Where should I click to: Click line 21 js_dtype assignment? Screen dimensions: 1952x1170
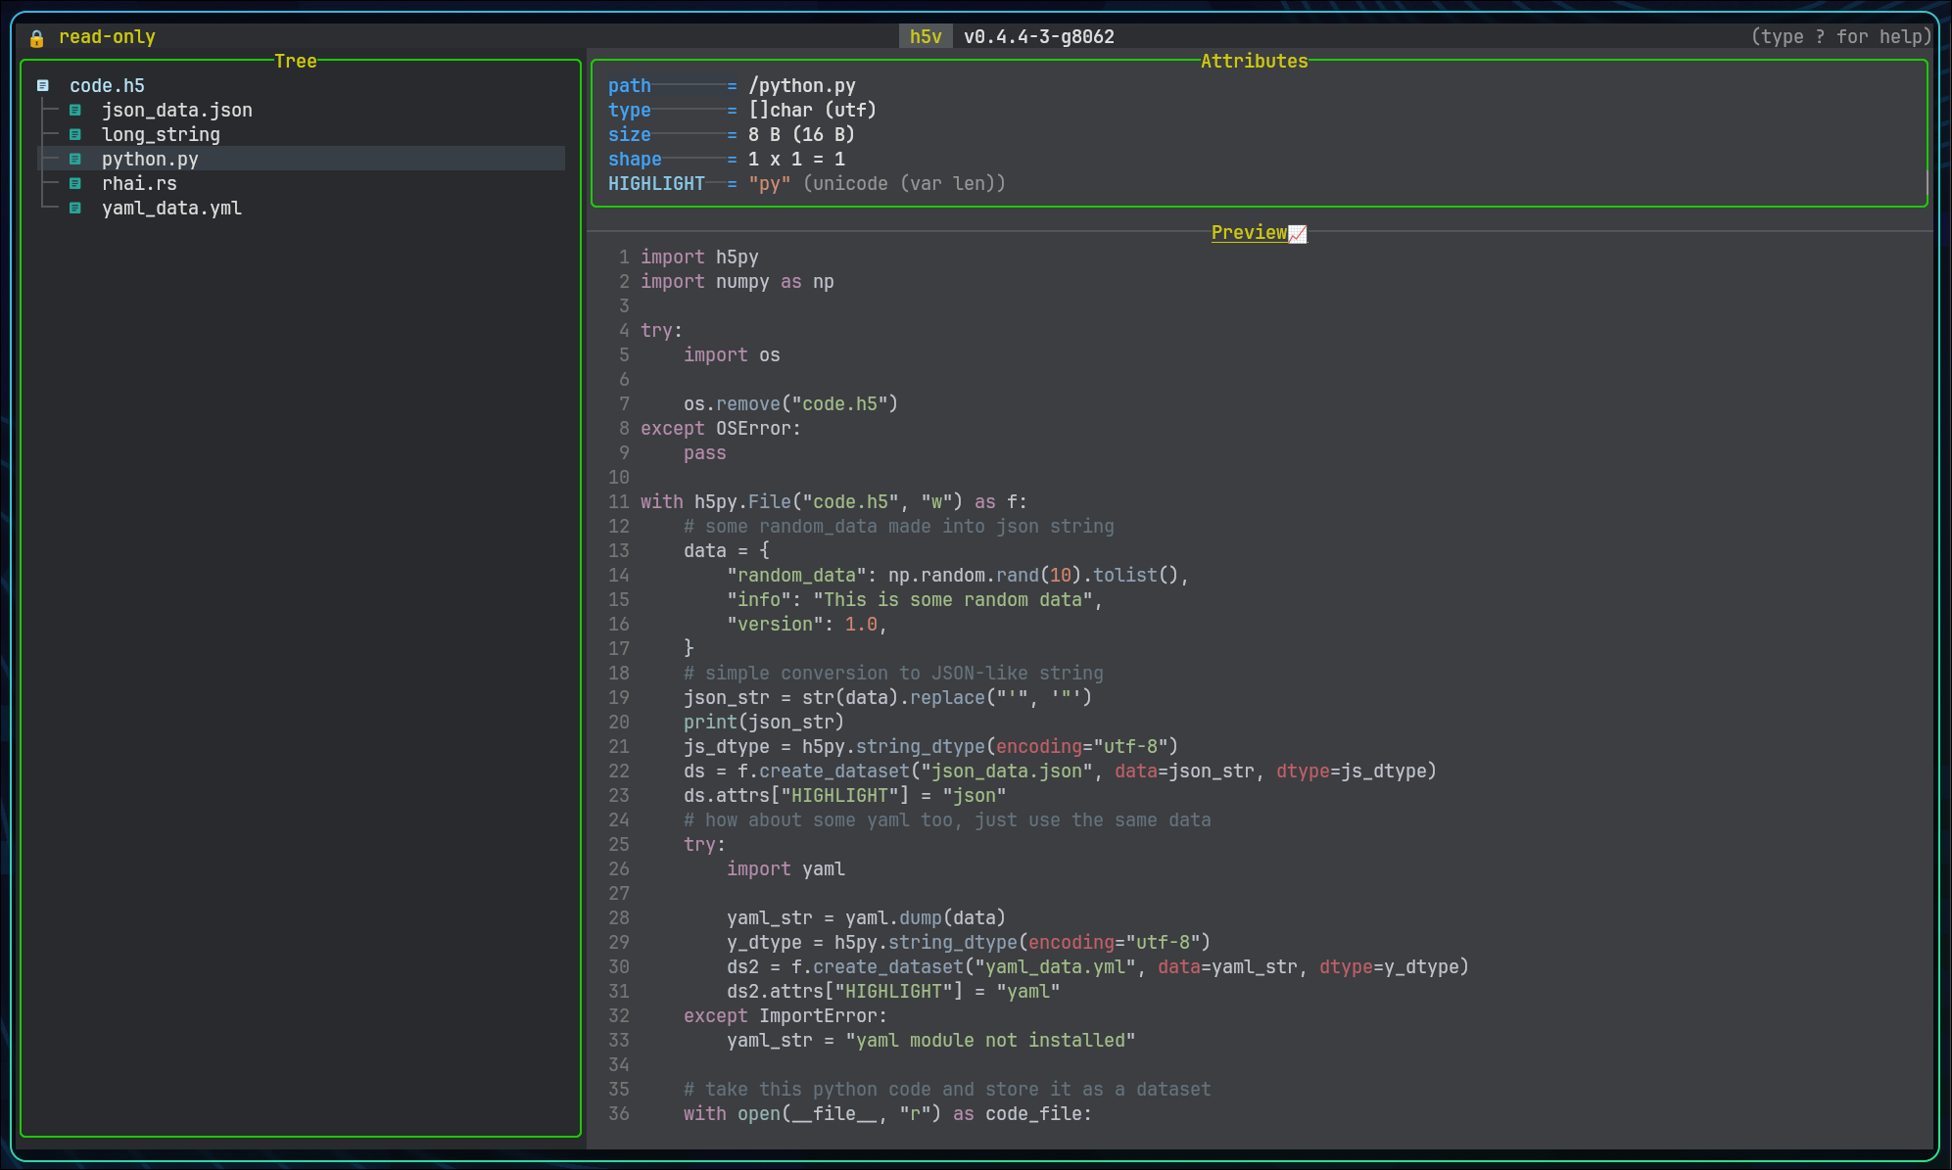click(931, 746)
